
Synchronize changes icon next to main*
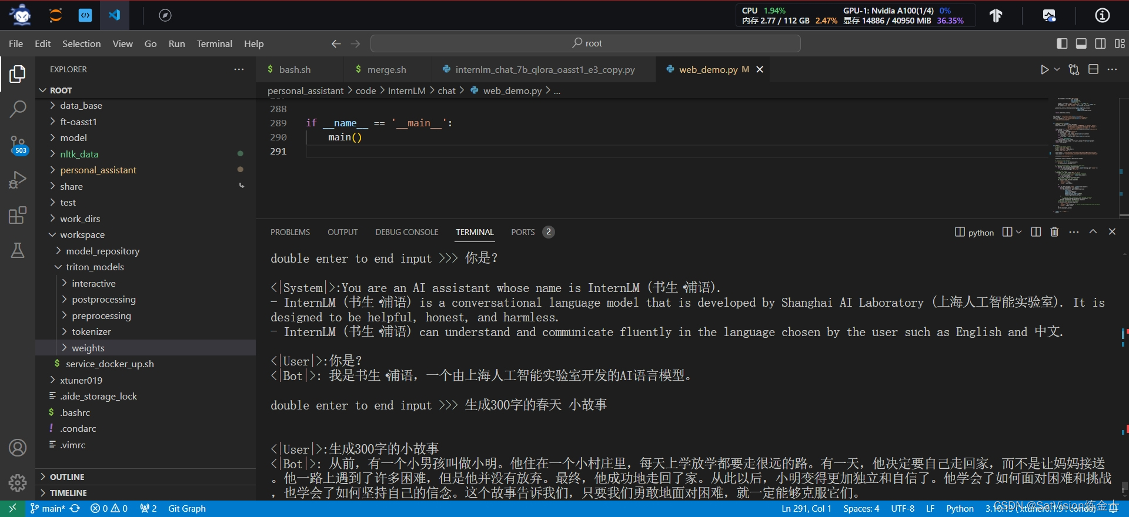75,508
